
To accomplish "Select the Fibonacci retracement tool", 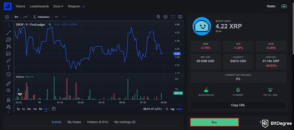I will pos(9,40).
